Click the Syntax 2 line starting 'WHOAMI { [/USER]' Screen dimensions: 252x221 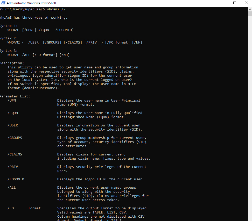(x=75, y=42)
